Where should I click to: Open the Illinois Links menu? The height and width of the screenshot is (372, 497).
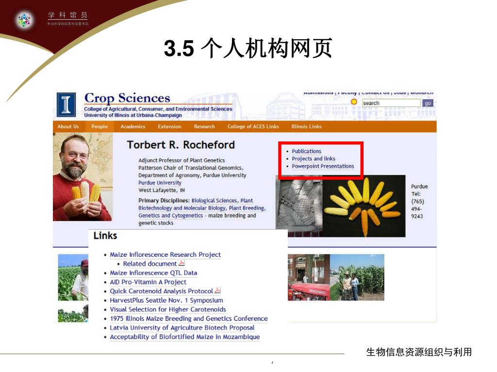coord(307,126)
